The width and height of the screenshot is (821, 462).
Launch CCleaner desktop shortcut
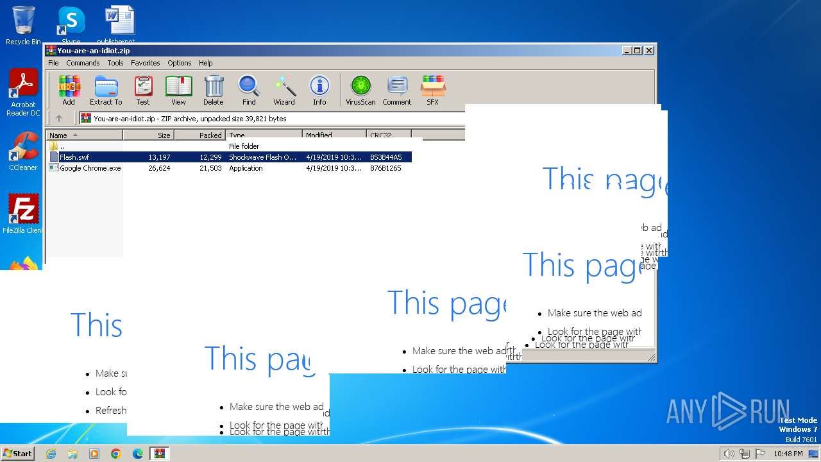[23, 151]
